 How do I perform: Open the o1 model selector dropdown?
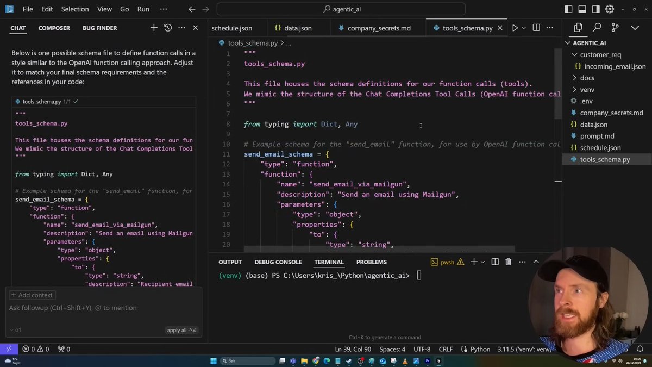15,330
